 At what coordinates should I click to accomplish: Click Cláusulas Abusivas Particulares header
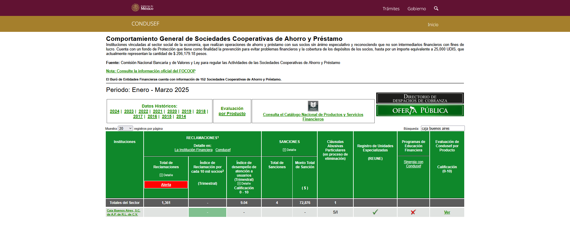[335, 150]
